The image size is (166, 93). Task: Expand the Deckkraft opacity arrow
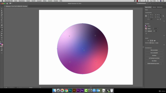(x=158, y=31)
